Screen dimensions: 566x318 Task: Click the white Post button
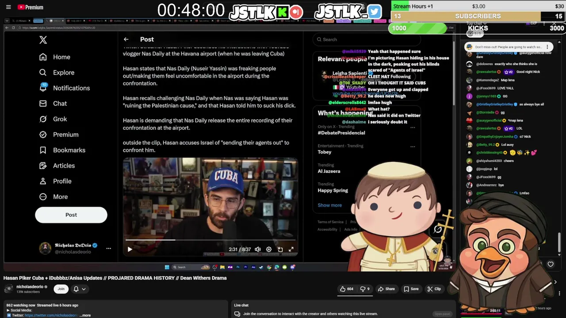tap(71, 215)
